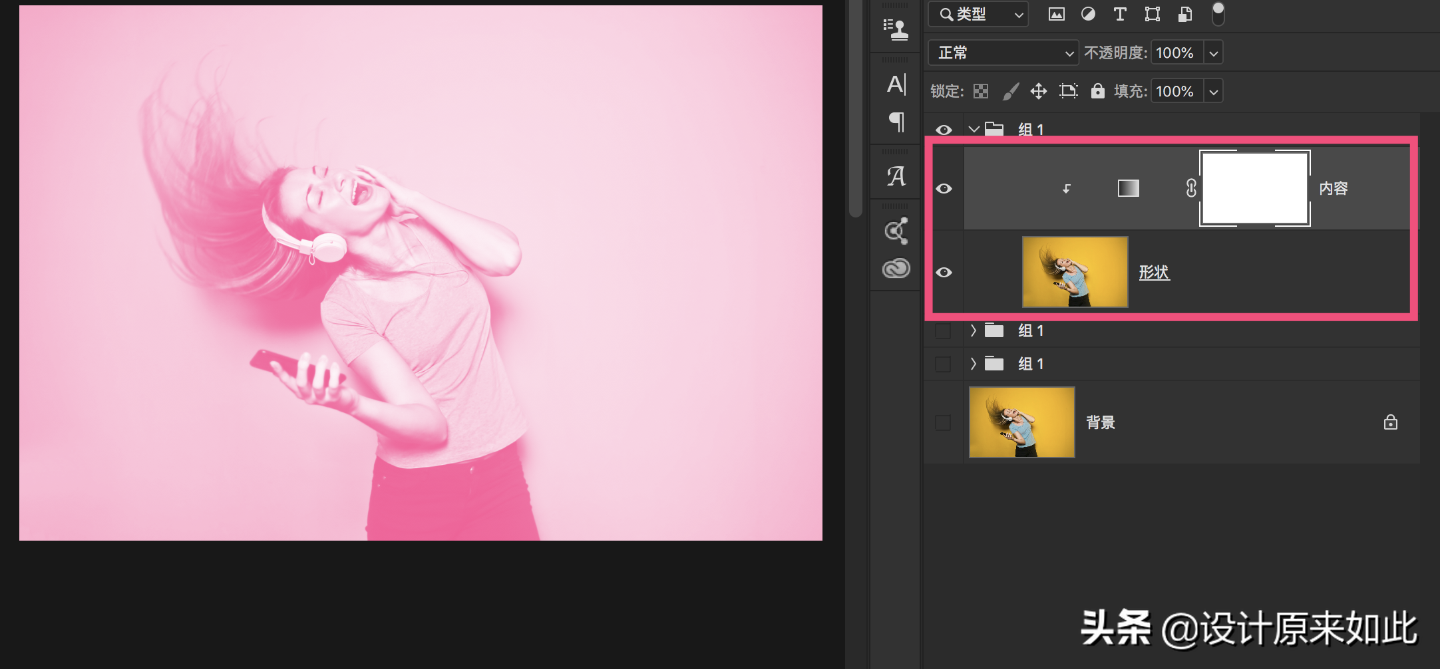
Task: Lock transparent pixels
Action: (981, 91)
